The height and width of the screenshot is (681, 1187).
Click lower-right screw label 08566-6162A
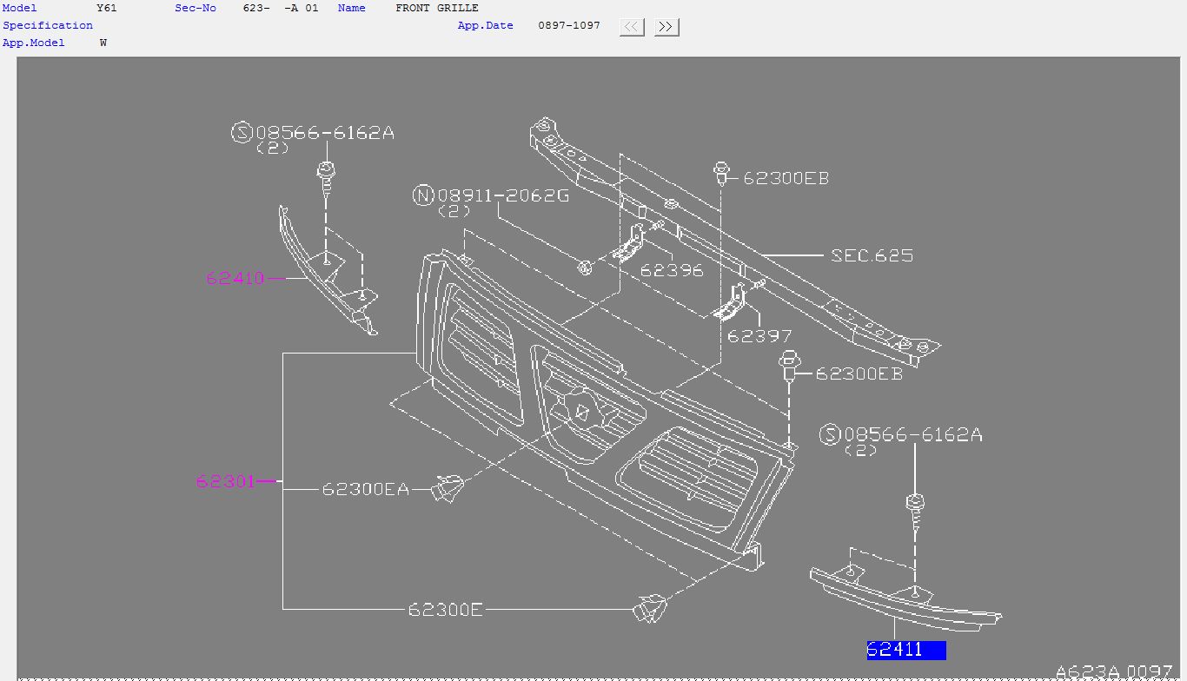901,434
